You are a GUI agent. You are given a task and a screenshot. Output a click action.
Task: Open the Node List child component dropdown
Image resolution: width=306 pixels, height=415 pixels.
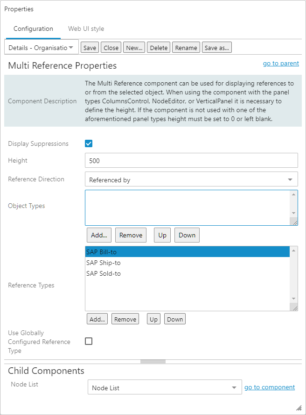(x=165, y=387)
